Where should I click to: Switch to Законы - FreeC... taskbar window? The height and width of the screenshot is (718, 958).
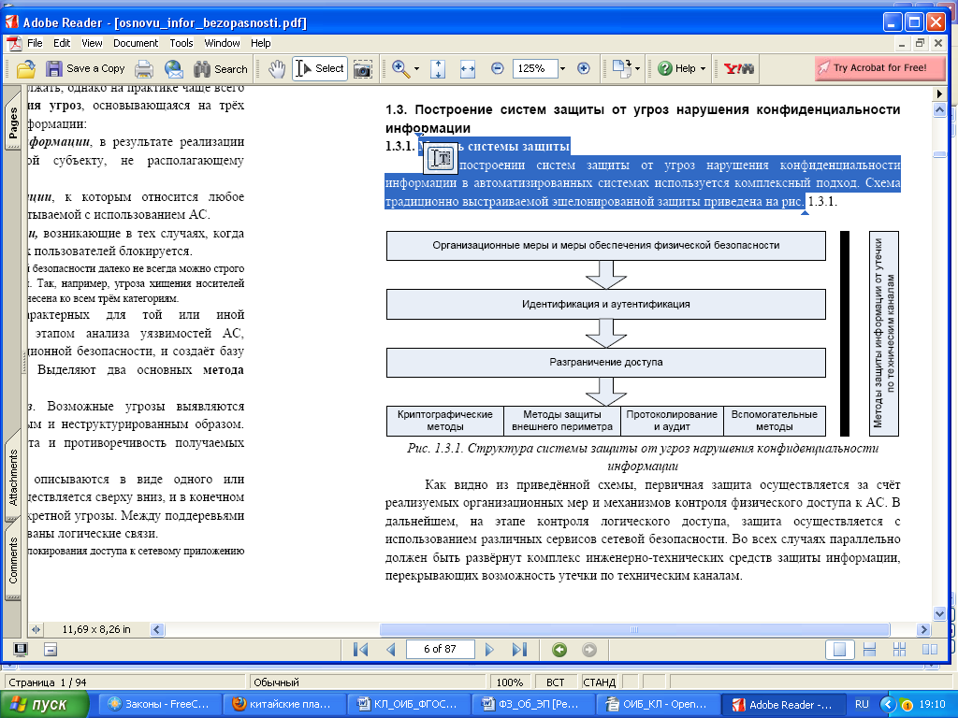click(158, 704)
